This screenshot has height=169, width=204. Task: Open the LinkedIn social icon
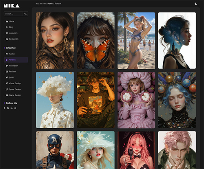pos(11,108)
